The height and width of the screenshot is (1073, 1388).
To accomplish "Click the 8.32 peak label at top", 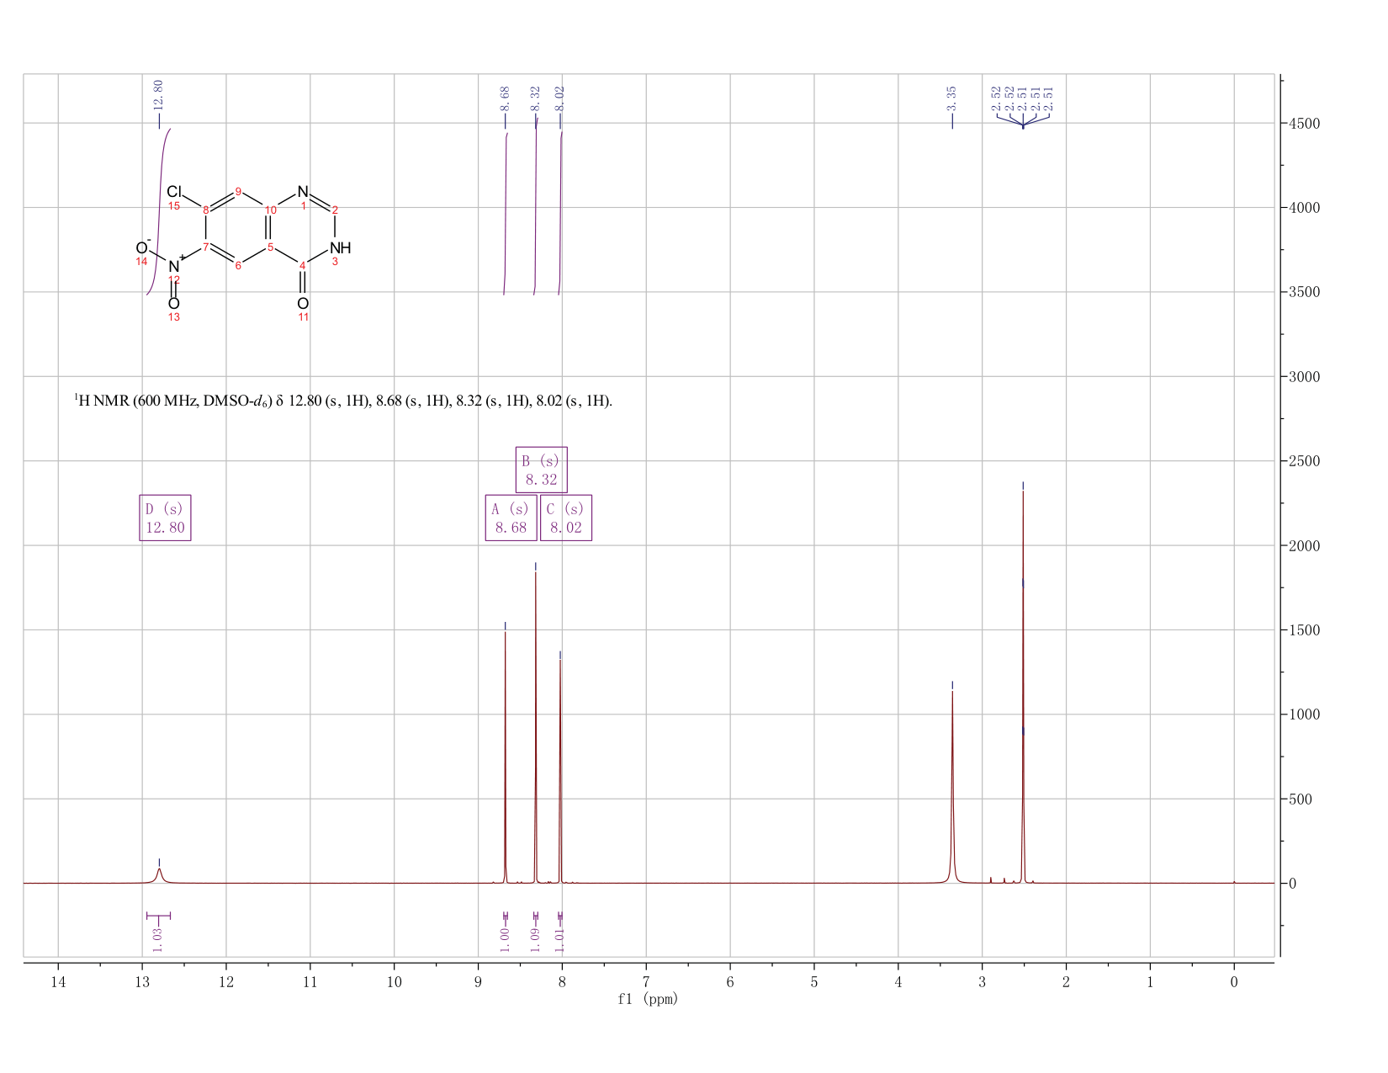I will [535, 99].
